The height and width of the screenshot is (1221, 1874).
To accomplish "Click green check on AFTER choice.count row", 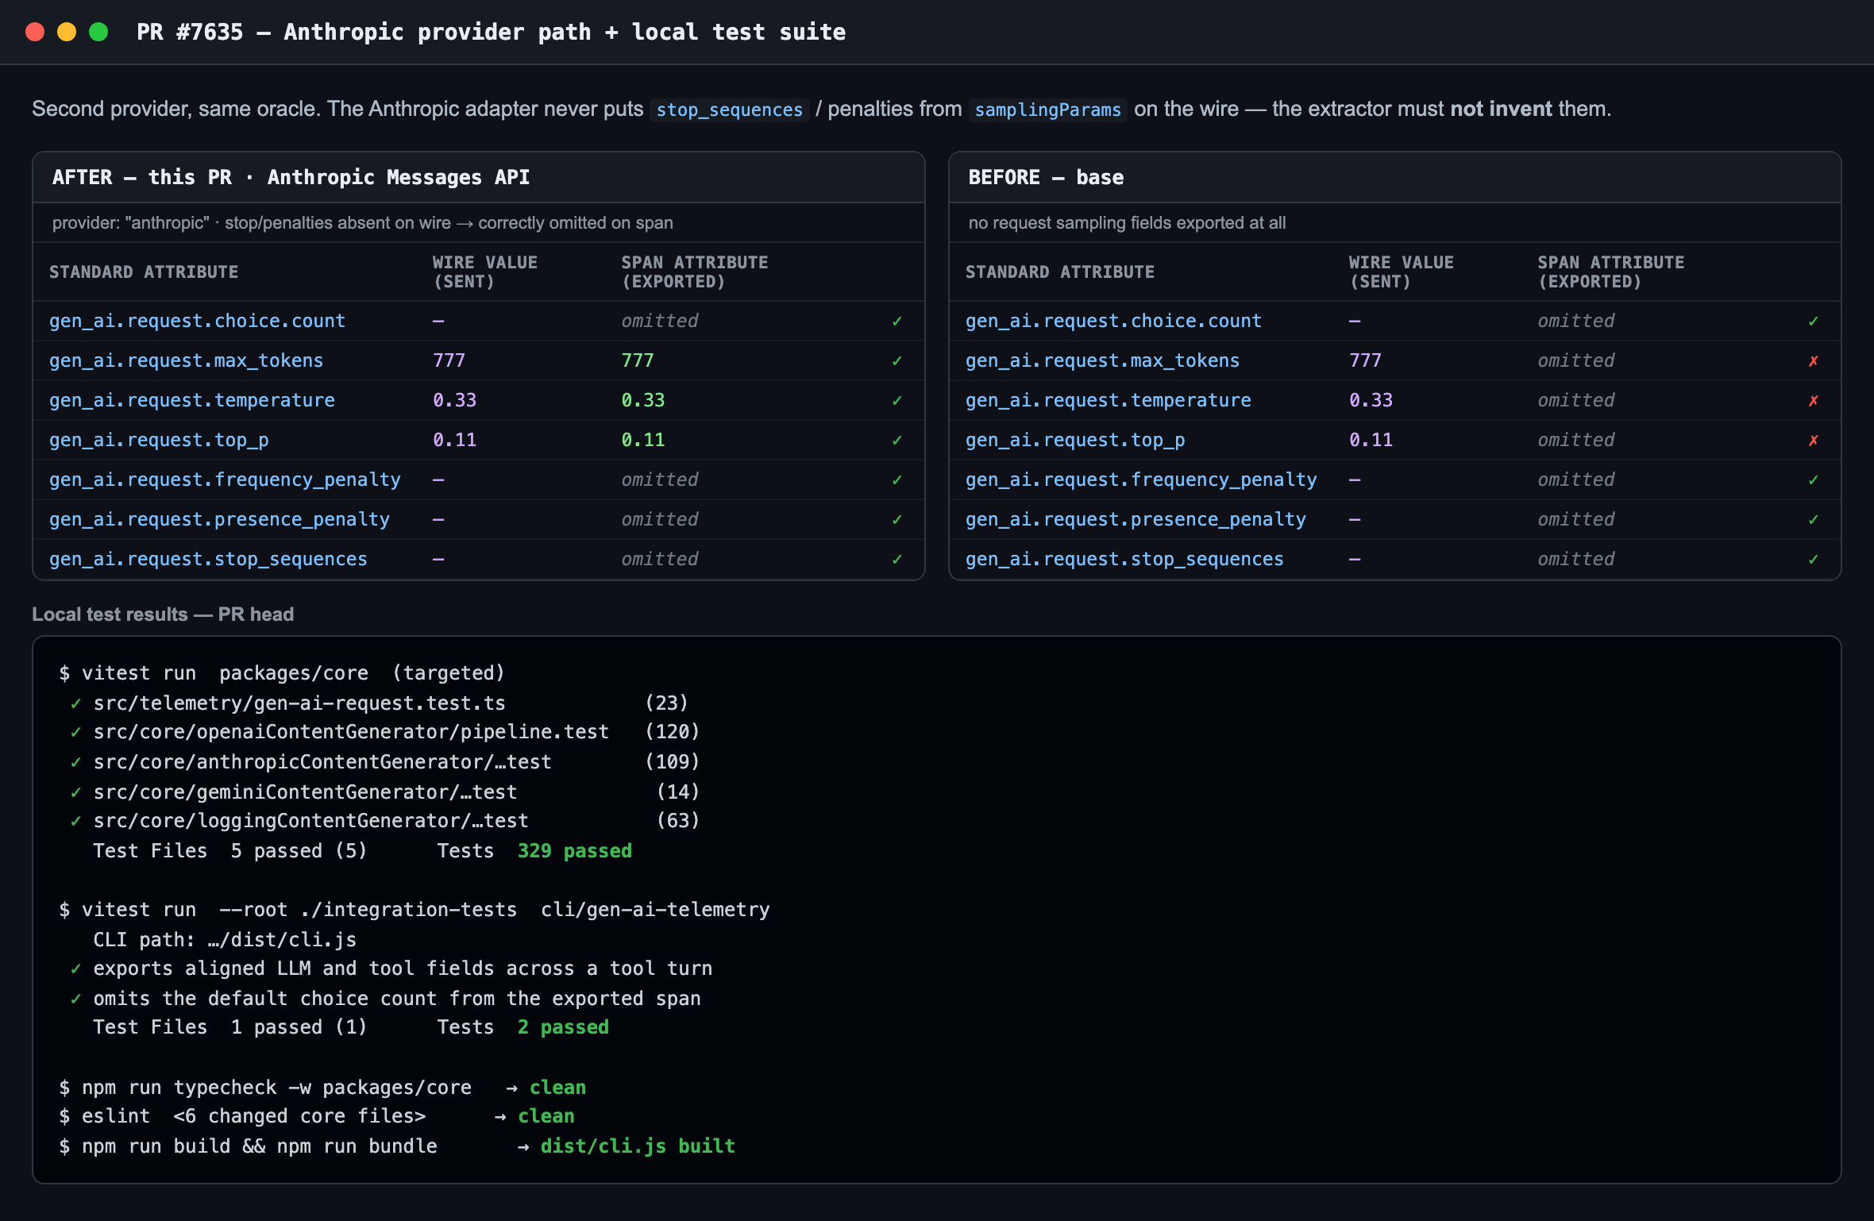I will tap(897, 321).
